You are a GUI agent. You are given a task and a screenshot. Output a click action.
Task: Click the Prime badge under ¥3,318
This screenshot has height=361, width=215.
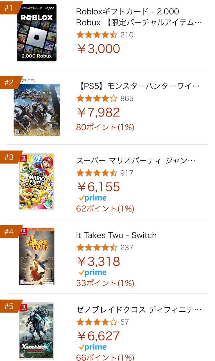click(92, 273)
